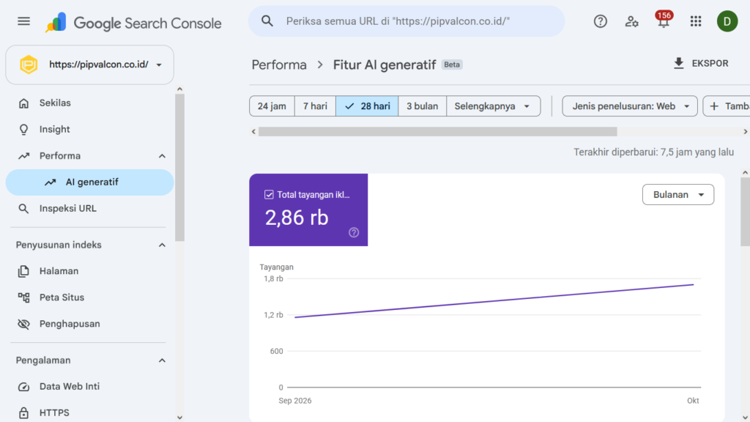Click the sidebar vertical scrollbar thumb

point(180,168)
